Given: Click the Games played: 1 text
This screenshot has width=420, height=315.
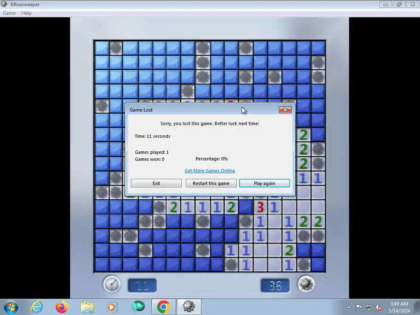Looking at the screenshot, I should tap(152, 152).
